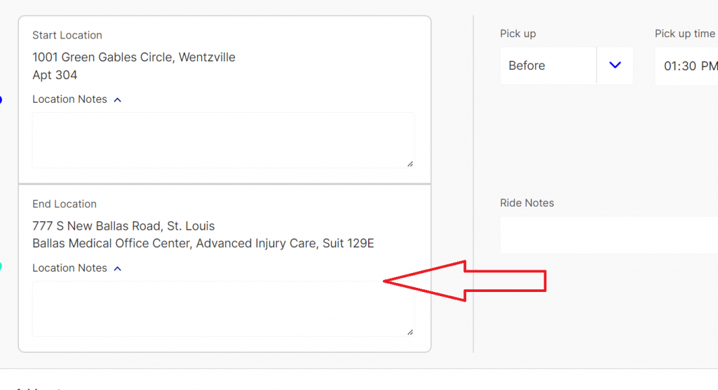This screenshot has height=390, width=718.
Task: Click the blue Pick up dropdown arrow
Action: click(615, 65)
